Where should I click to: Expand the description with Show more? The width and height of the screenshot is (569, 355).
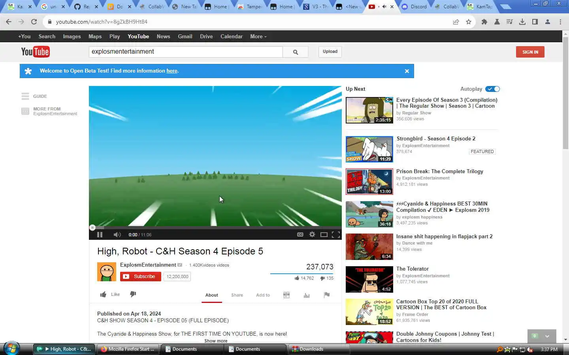tap(216, 341)
